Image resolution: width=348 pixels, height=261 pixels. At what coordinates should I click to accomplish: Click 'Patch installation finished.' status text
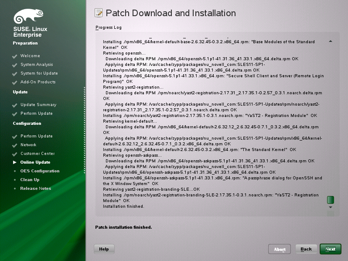pyautogui.click(x=123, y=227)
